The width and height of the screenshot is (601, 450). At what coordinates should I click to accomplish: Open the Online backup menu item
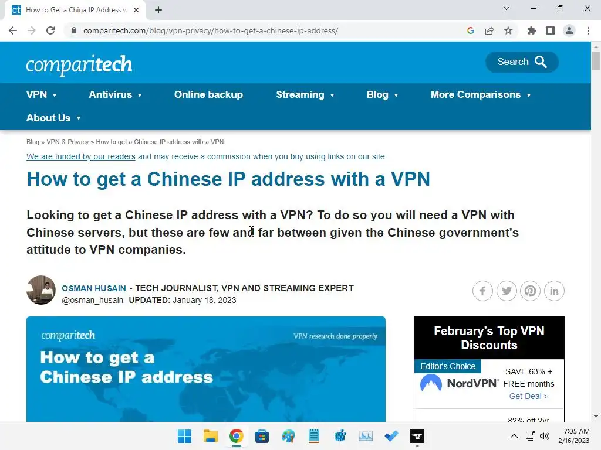pos(208,94)
